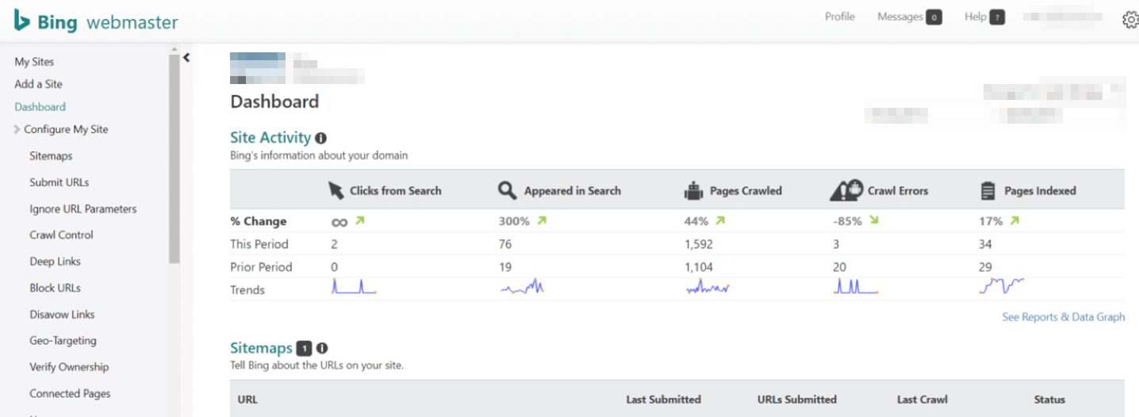This screenshot has width=1139, height=417.
Task: Click the Sitemaps info icon
Action: [322, 348]
